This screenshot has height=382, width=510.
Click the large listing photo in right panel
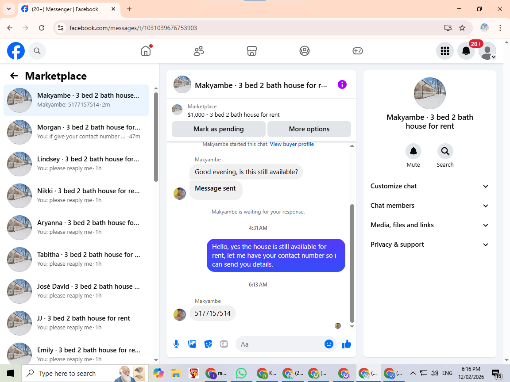click(x=430, y=93)
